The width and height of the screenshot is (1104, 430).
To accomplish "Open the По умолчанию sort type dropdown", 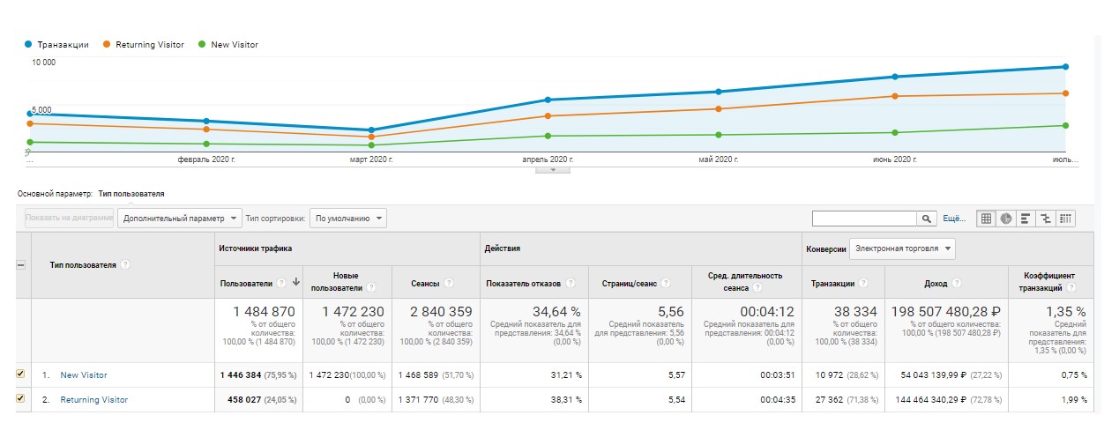I will pos(348,218).
